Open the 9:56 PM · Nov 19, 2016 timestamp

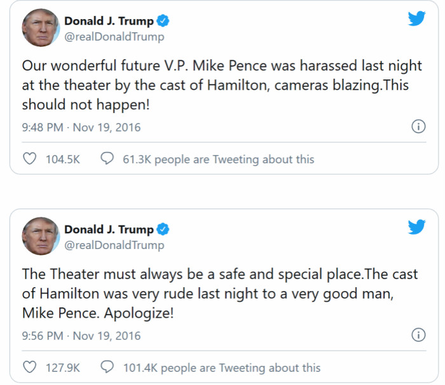coord(81,335)
